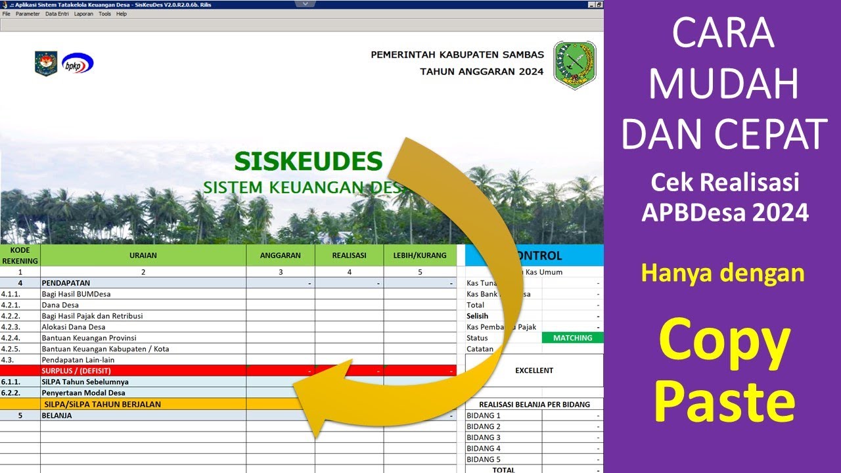Select Bagi Hasil Pajak dan Retribusi cell
Image resolution: width=841 pixels, height=473 pixels.
pos(143,316)
